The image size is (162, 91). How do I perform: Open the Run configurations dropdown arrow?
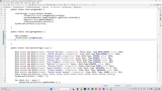coord(49,5)
